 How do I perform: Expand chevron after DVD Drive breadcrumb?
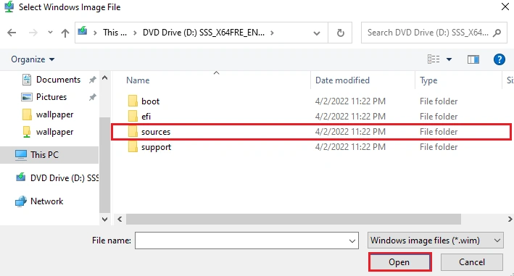[272, 33]
